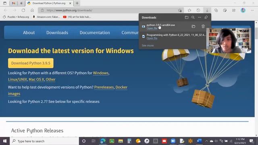Click Download Python 3.9.5 button
Image resolution: width=258 pixels, height=145 pixels.
coord(31,63)
